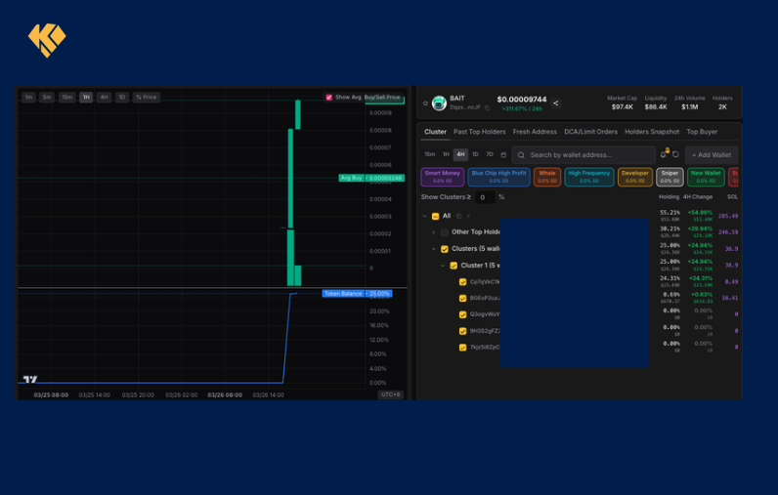
Task: Filter by Whale tag
Action: (547, 177)
